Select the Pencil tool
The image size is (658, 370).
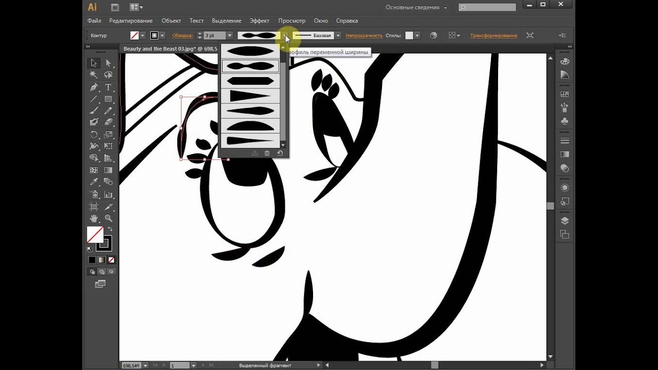(x=108, y=110)
